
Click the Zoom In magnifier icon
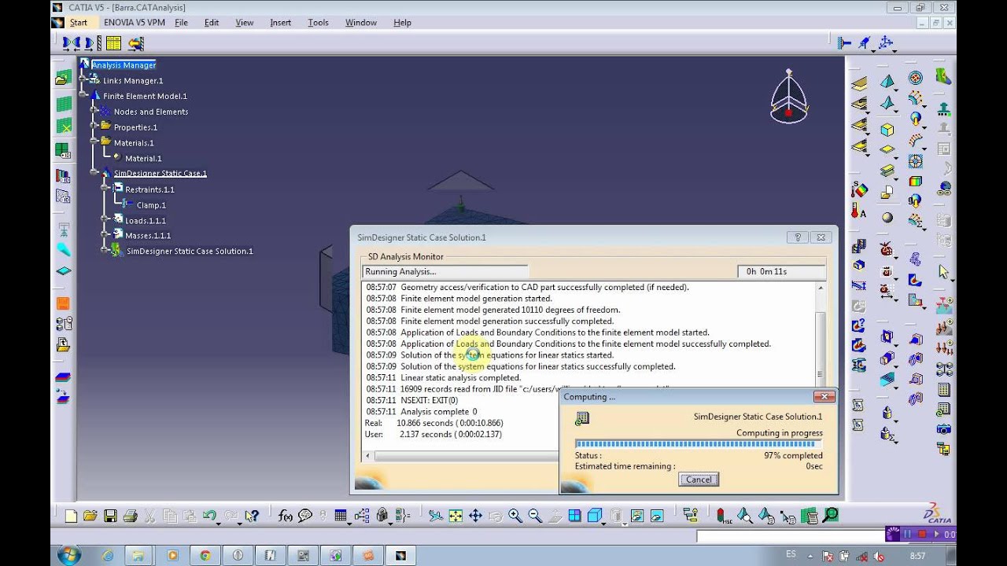tap(515, 516)
